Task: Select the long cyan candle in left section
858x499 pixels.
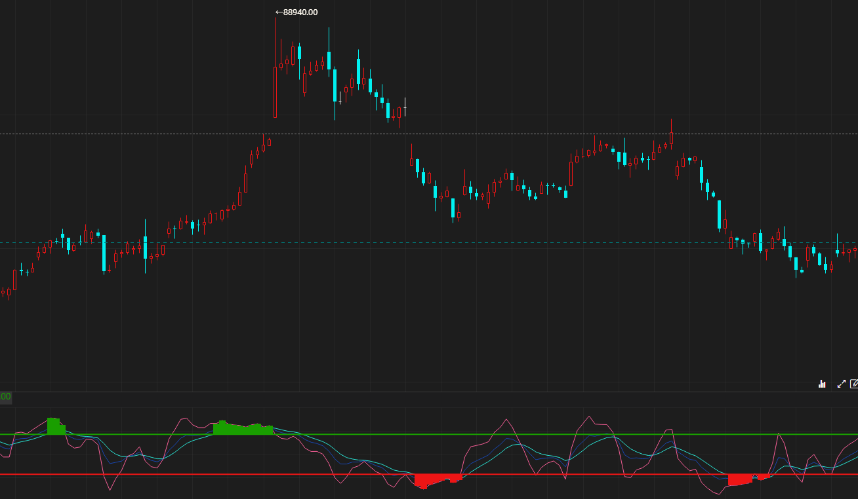Action: click(x=104, y=253)
